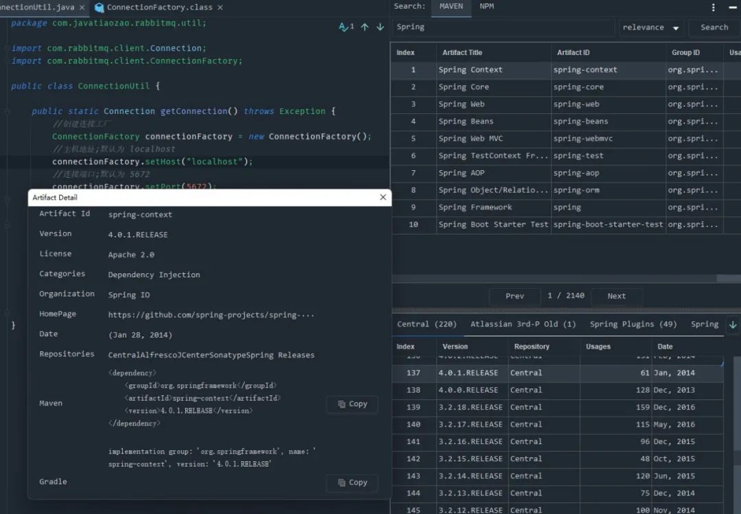Select version 4.0.1.RELEASE row
The height and width of the screenshot is (514, 741).
[x=557, y=373]
